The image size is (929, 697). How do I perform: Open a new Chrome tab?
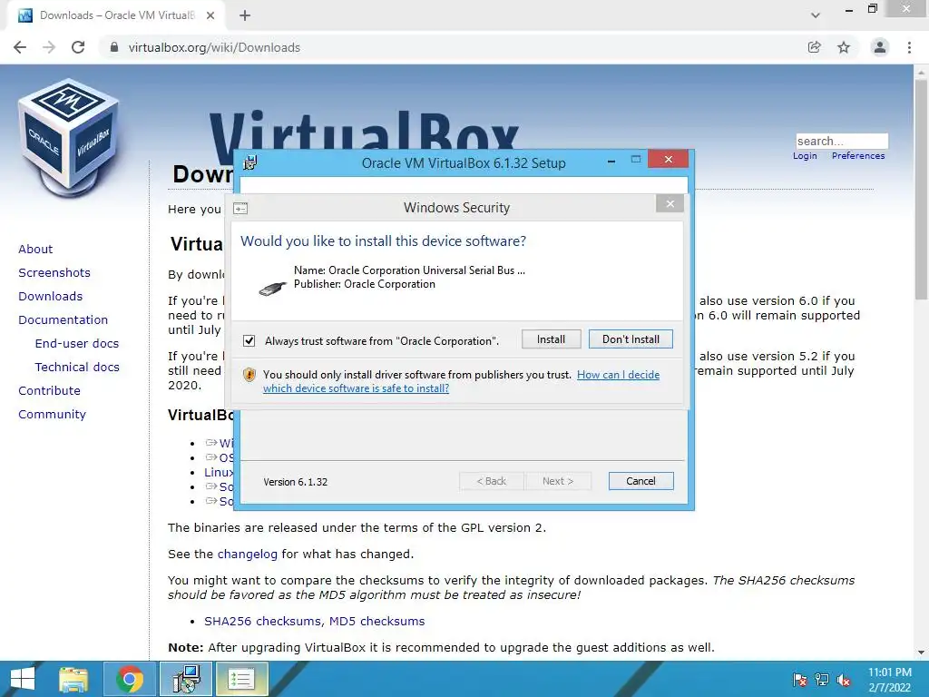[x=245, y=15]
